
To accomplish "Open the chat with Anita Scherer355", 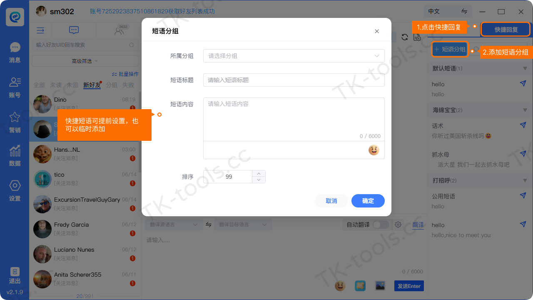I will point(85,279).
